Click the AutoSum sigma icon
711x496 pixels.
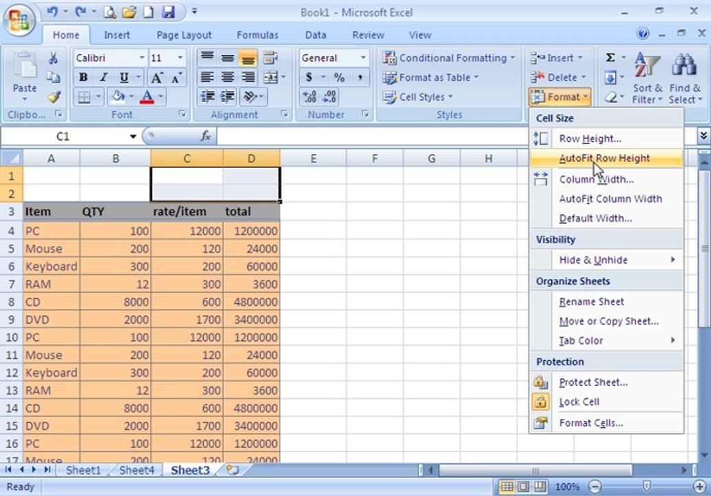point(610,58)
